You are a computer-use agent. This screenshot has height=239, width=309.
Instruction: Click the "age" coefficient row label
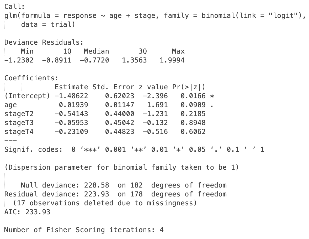point(10,105)
